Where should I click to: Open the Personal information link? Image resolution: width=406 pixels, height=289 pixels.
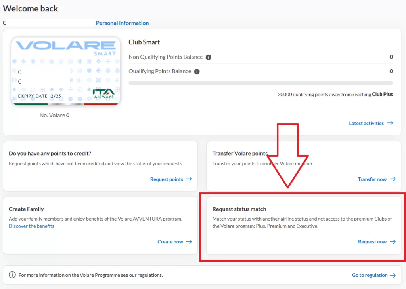click(x=122, y=23)
